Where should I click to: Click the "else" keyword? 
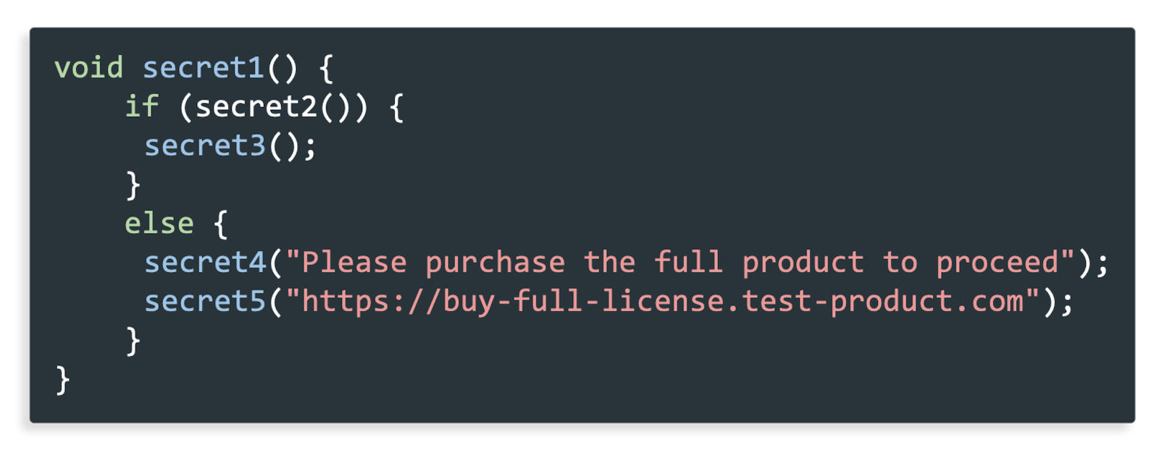[x=159, y=224]
